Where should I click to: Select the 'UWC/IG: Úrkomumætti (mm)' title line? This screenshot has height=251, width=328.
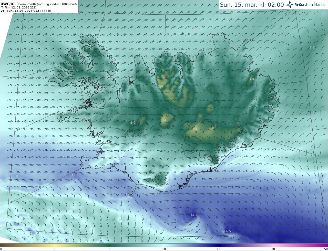point(39,4)
